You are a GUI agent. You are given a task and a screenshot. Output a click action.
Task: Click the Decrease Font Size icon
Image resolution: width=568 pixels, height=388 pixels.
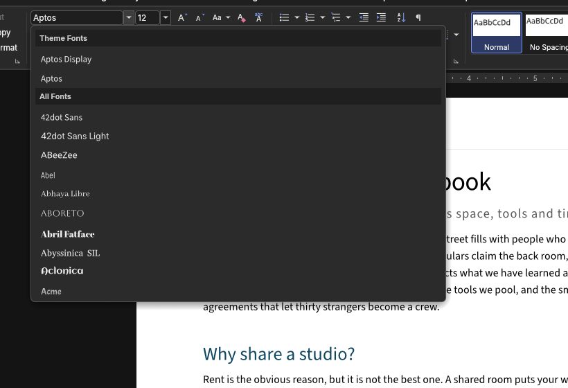coord(199,17)
